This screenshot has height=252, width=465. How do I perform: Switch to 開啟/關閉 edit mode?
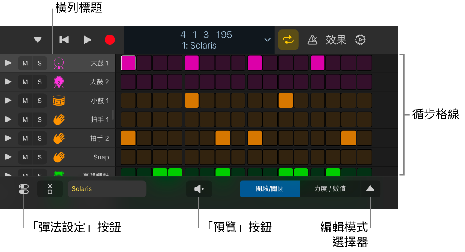(x=270, y=189)
